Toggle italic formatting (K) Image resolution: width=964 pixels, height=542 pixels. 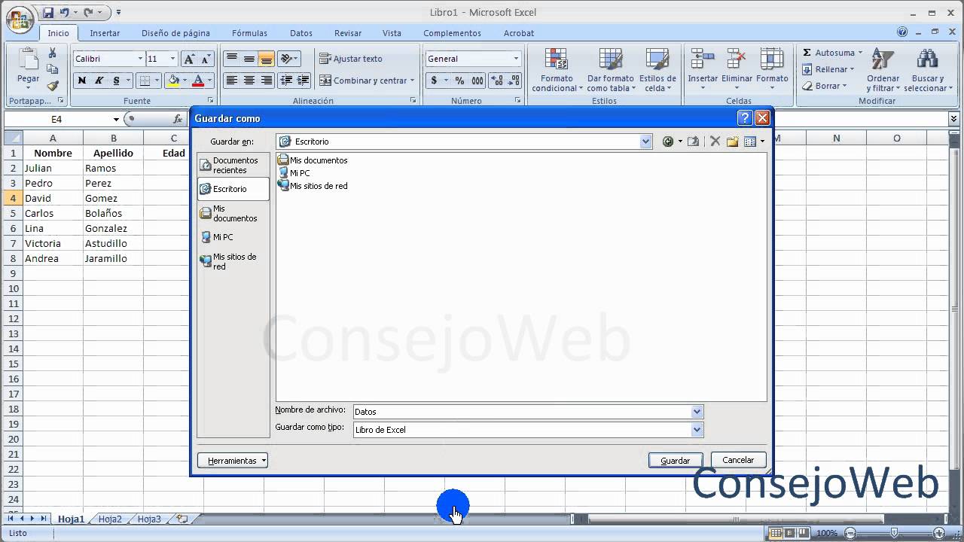click(x=99, y=81)
